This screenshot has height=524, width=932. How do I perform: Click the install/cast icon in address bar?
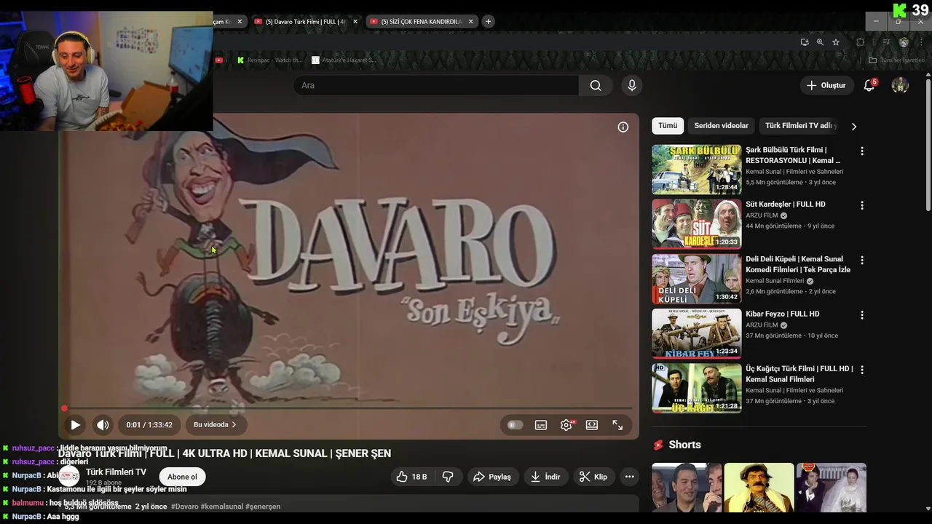(x=804, y=42)
